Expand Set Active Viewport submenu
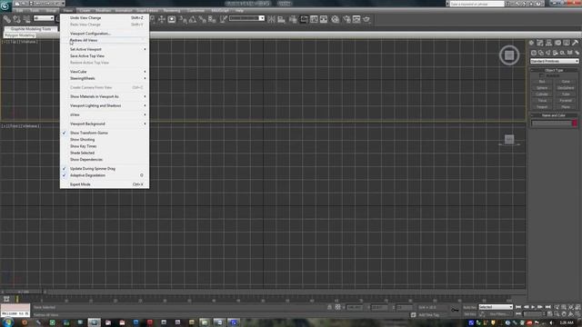The image size is (582, 327). point(105,49)
